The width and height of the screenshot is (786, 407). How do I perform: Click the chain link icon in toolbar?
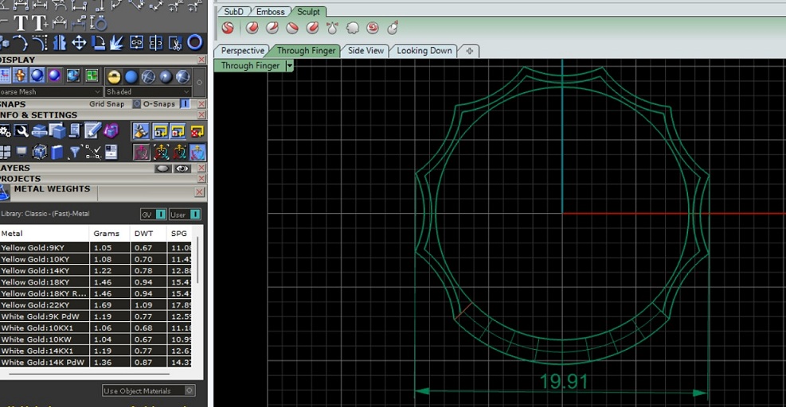tap(137, 43)
